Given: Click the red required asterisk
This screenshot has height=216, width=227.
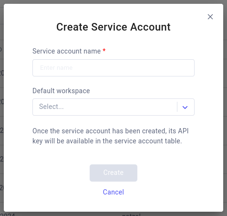Looking at the screenshot, I should click(104, 50).
